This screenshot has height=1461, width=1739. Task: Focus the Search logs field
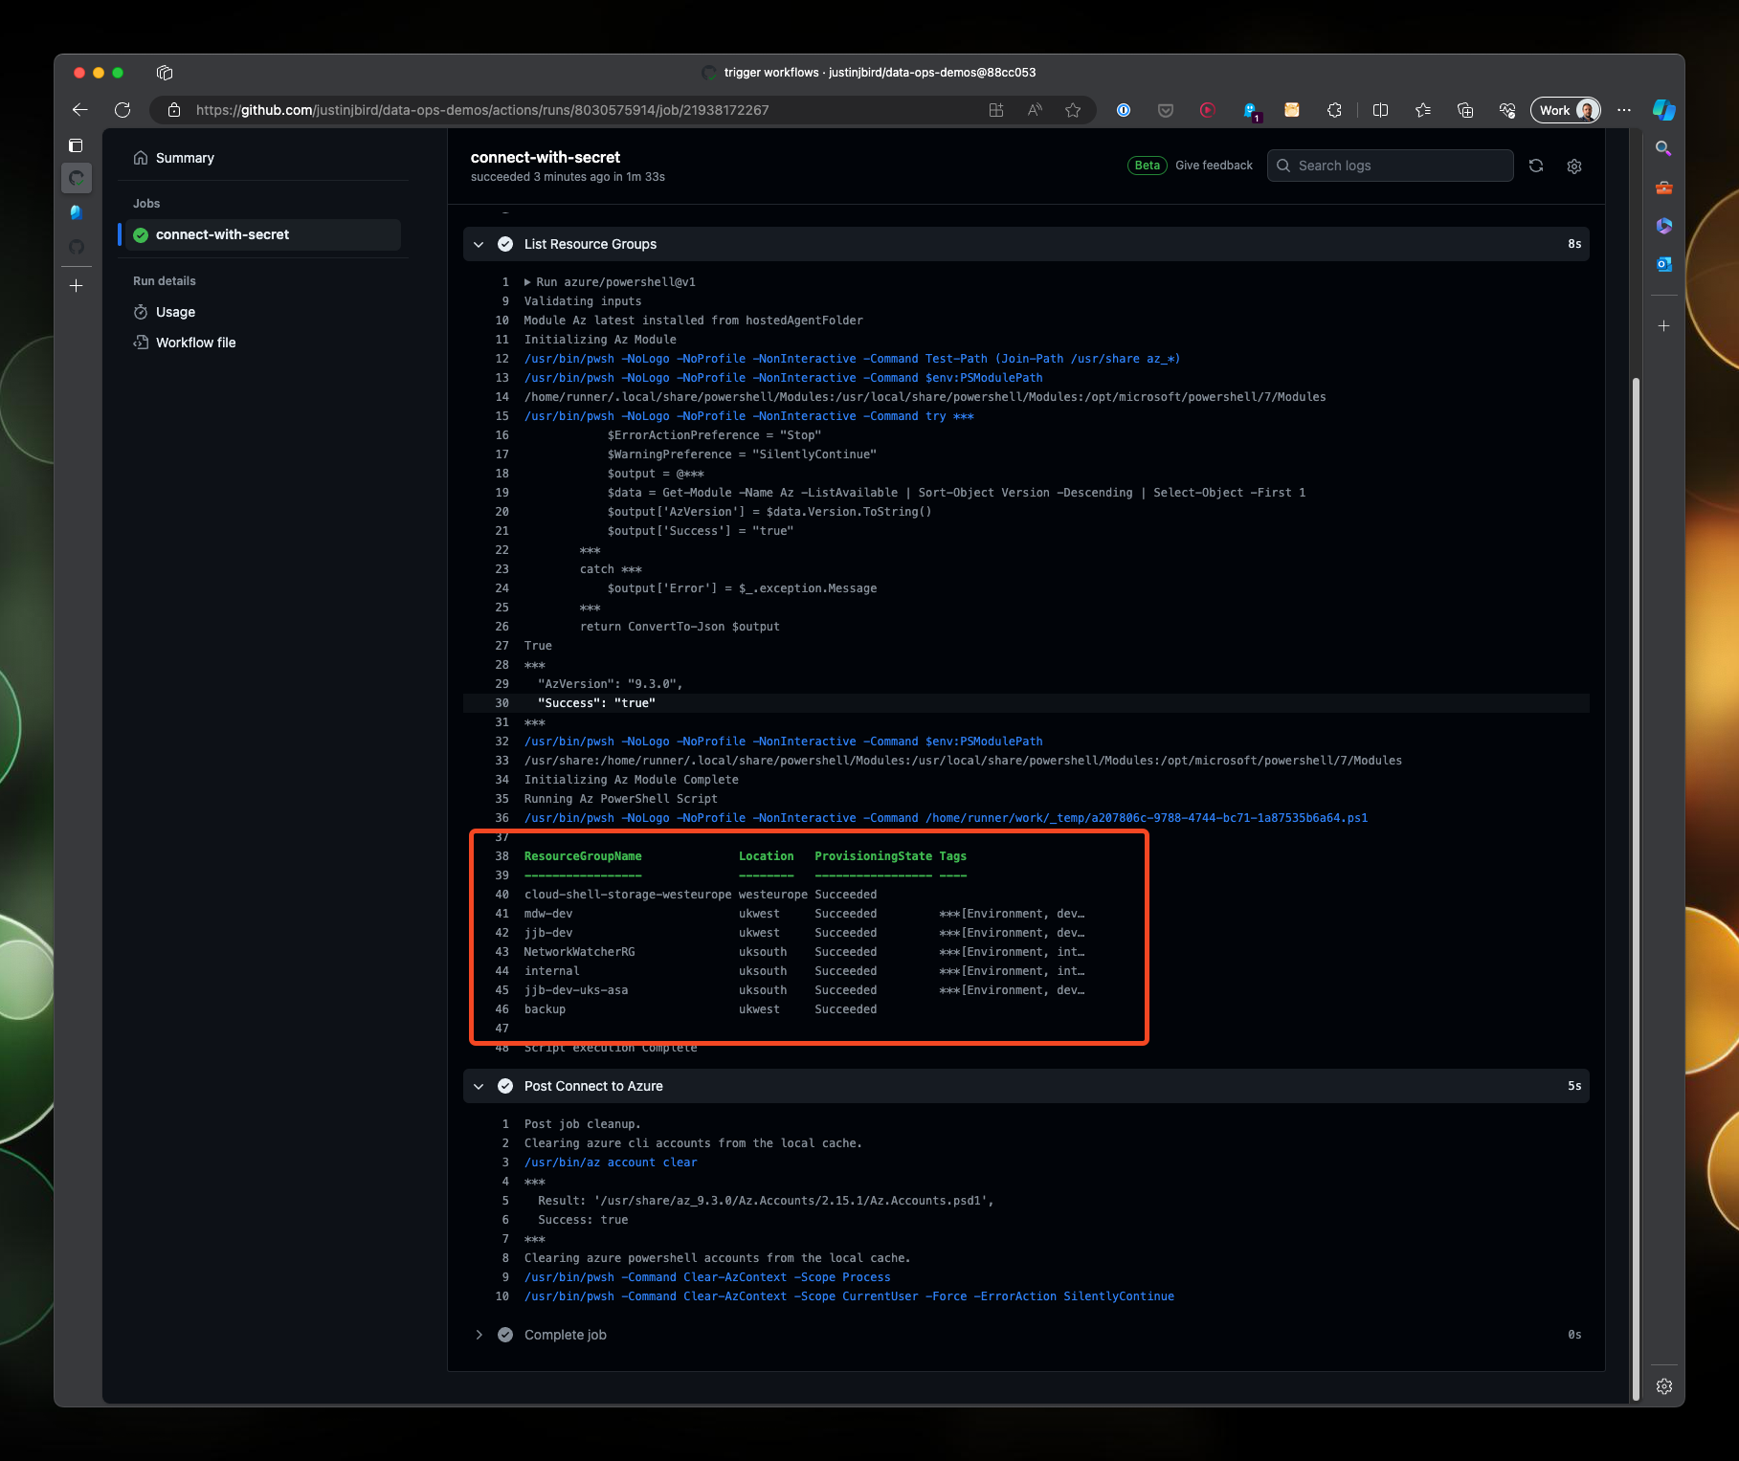point(1391,166)
